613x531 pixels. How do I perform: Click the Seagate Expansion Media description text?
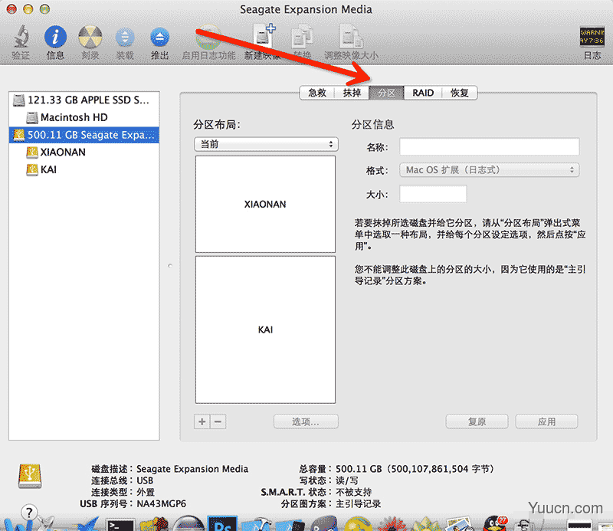coord(192,469)
